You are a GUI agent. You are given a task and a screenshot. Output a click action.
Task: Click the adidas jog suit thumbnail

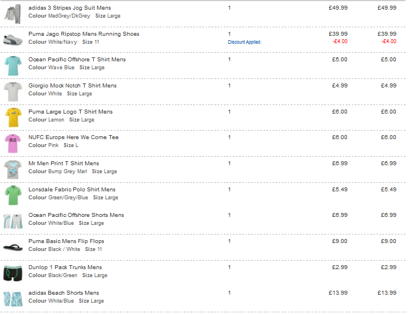coord(12,14)
